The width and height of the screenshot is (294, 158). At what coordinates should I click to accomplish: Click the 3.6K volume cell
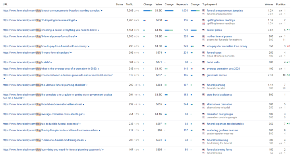tap(270, 30)
